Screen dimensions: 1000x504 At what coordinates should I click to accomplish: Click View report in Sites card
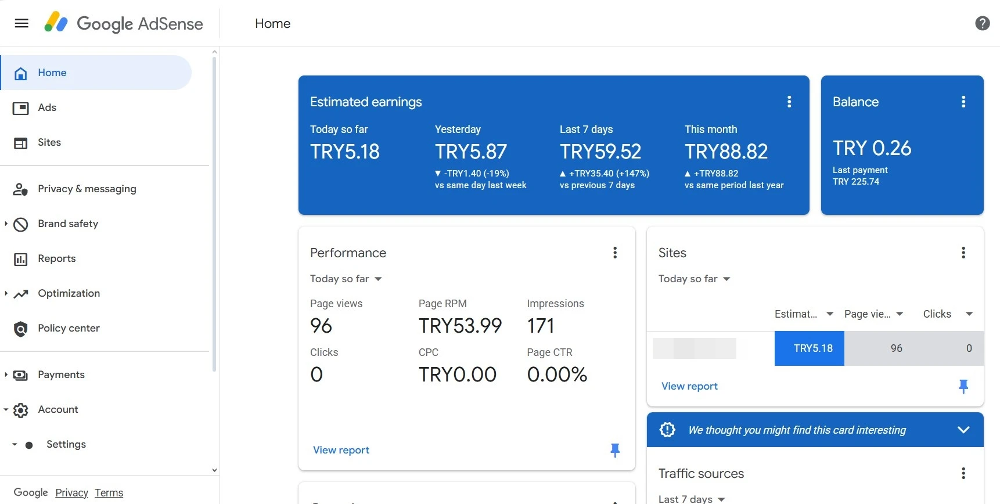point(689,386)
